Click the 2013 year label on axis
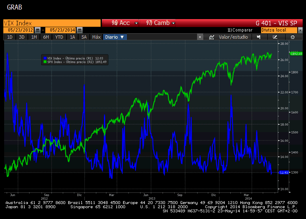The width and height of the screenshot is (306, 219). [152, 198]
